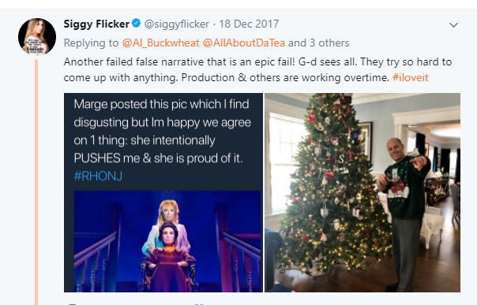Visit the @siggyflicker handle
Image resolution: width=477 pixels, height=305 pixels.
pos(176,24)
